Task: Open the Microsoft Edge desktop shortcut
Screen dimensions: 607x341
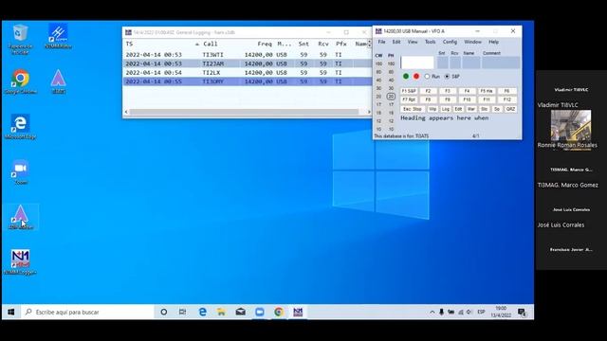Action: tap(20, 127)
